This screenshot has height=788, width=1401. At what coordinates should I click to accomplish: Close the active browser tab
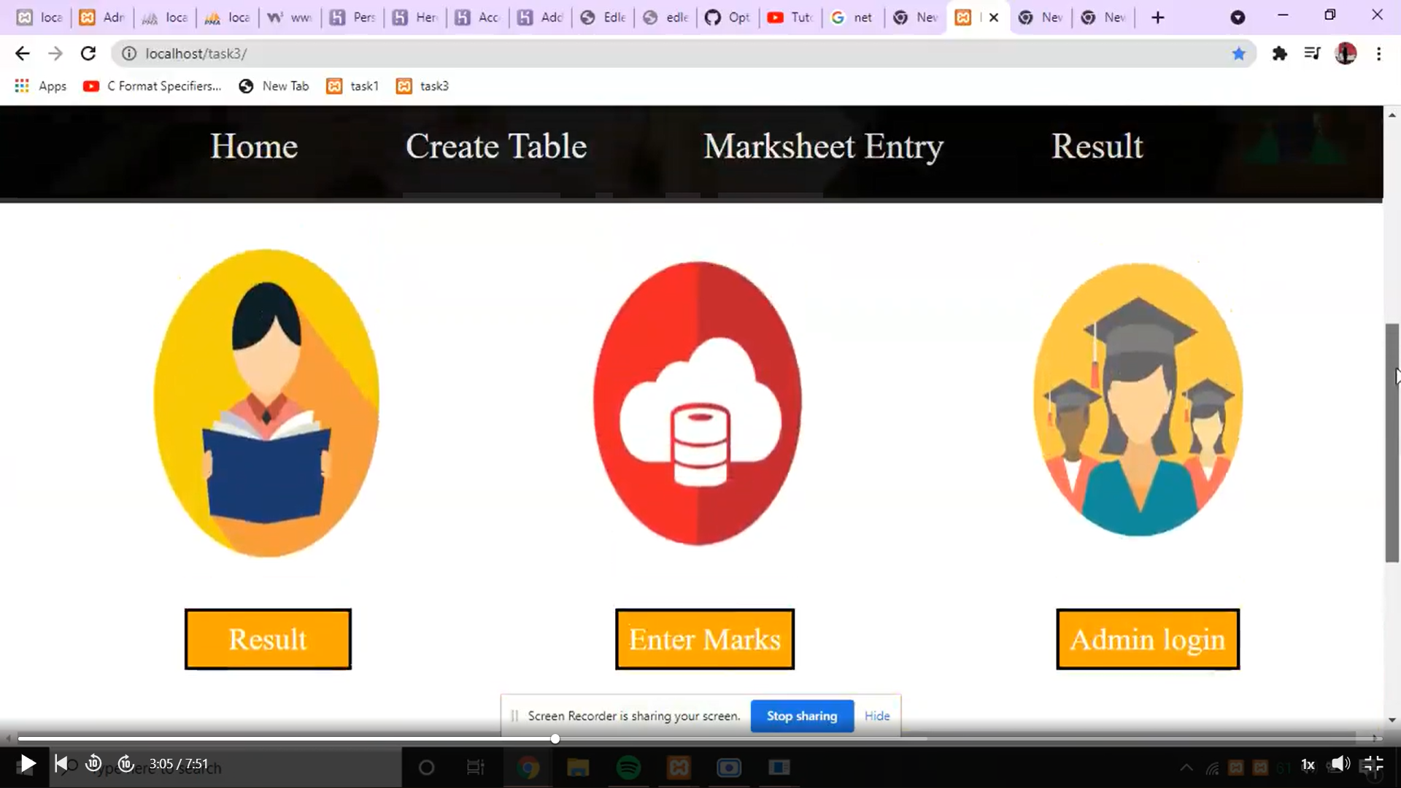pos(993,18)
